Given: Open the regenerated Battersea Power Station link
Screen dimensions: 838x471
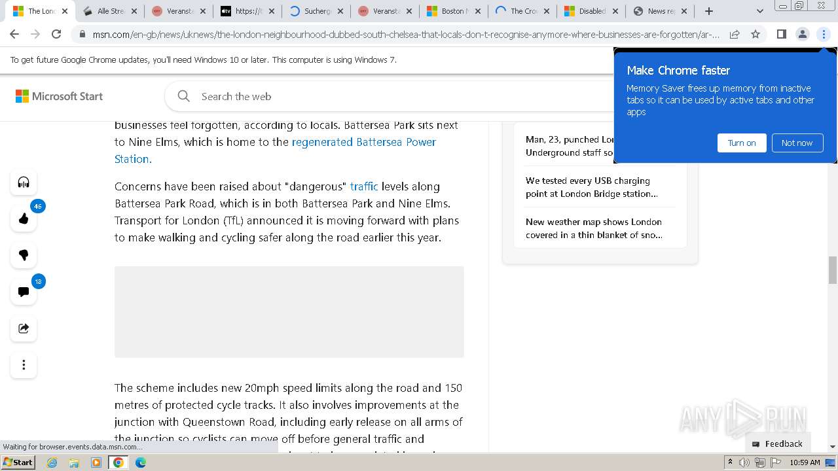Looking at the screenshot, I should 275,150.
